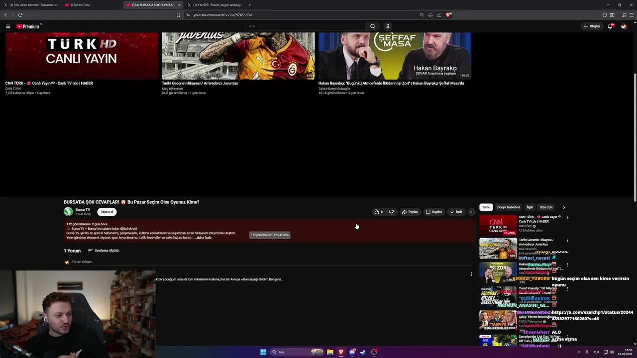Open Oluştur create menu
Viewport: 637px width, 358px height.
click(592, 26)
